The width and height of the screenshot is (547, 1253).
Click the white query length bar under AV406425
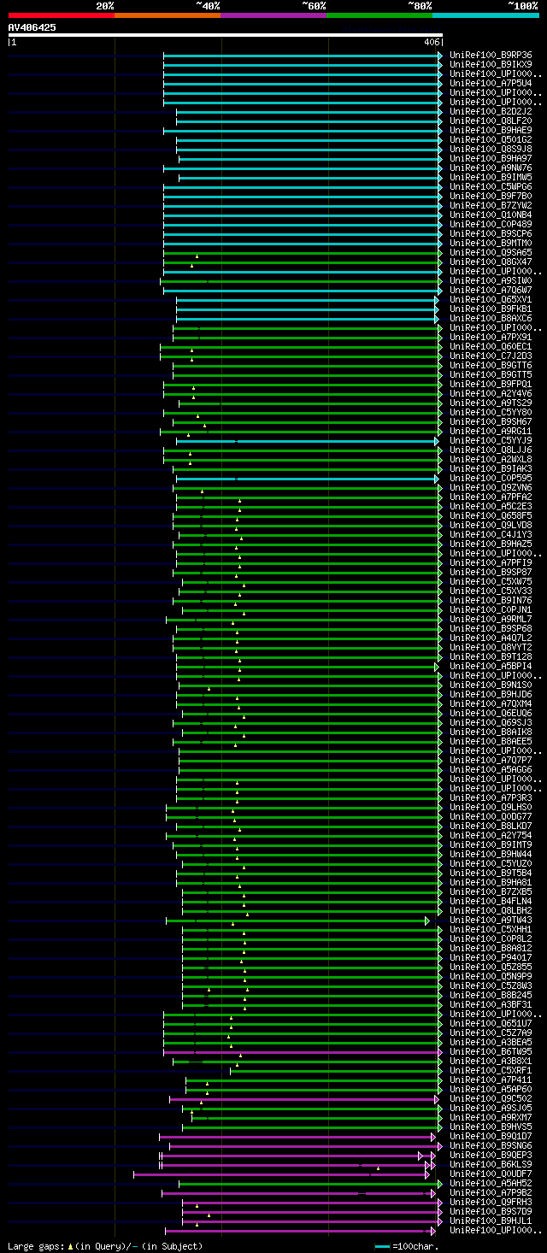click(x=225, y=35)
